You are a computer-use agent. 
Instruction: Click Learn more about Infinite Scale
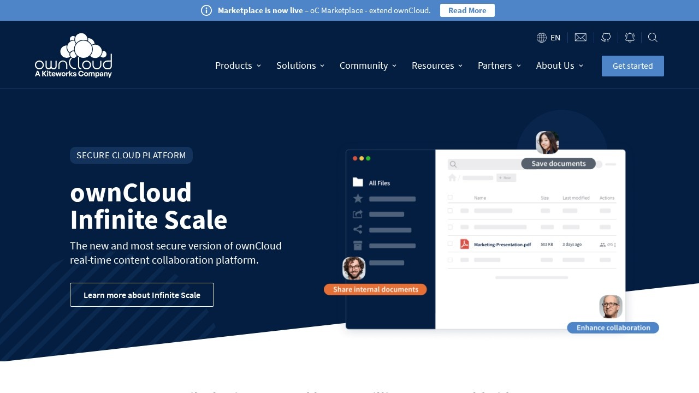coord(142,295)
